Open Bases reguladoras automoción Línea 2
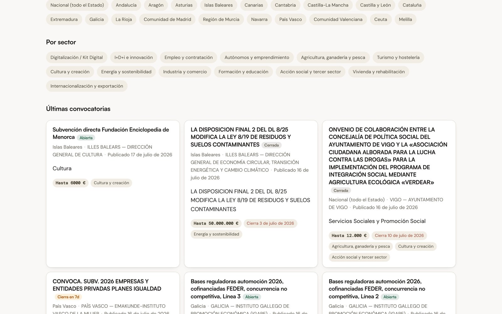Viewport: 502px width, 314px height. pyautogui.click(x=377, y=289)
